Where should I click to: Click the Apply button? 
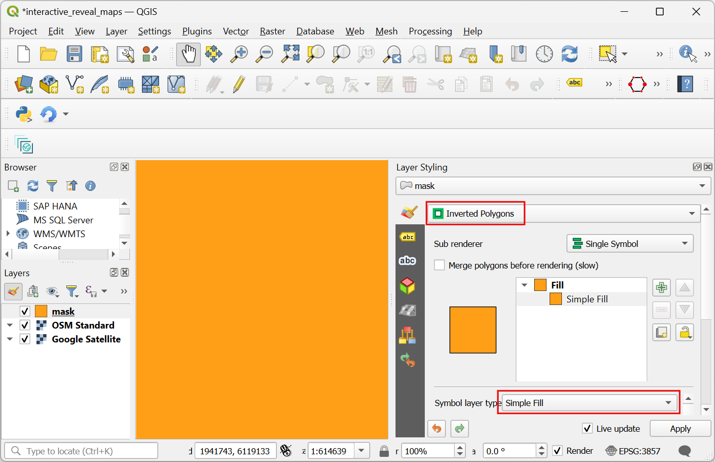tap(680, 429)
